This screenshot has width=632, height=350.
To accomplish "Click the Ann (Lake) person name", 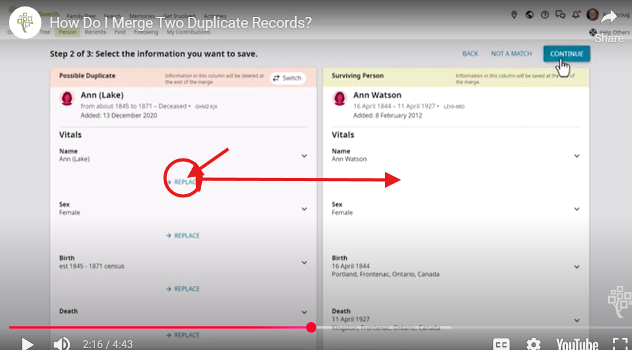I will [102, 96].
